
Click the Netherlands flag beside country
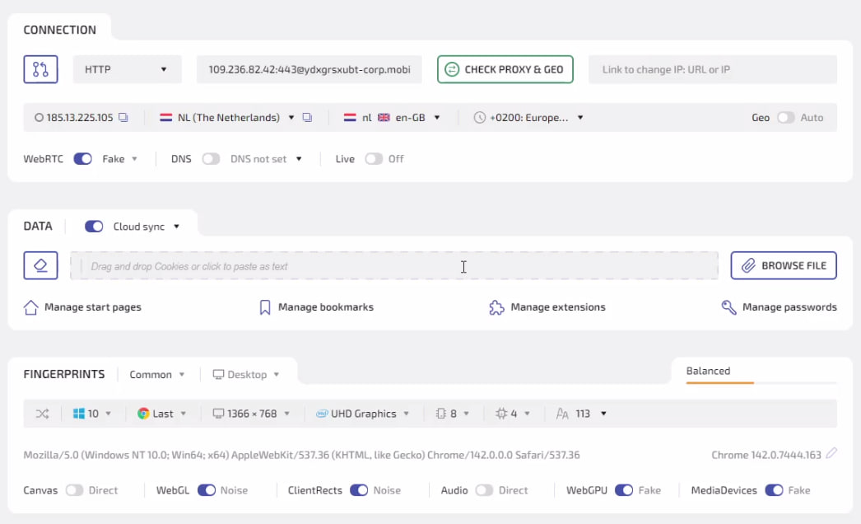pos(165,117)
